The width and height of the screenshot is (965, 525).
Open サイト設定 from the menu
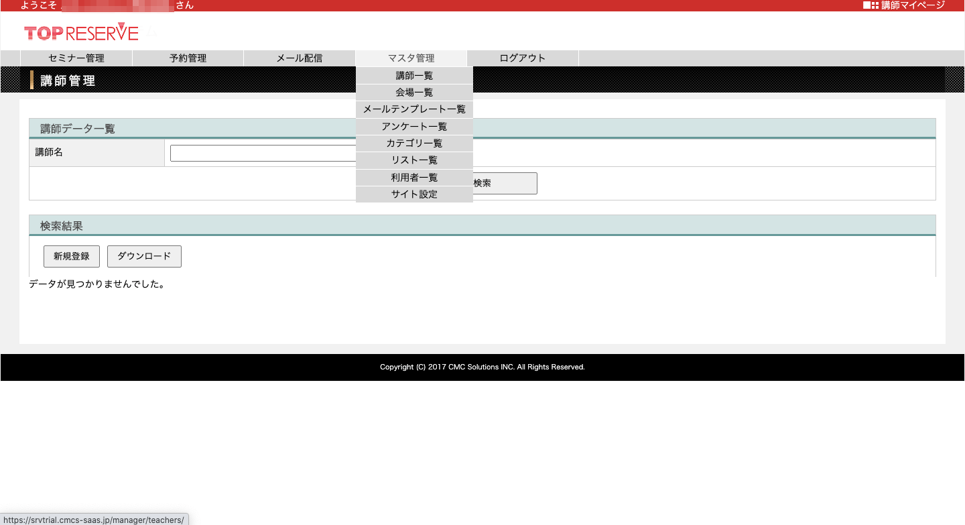point(414,194)
